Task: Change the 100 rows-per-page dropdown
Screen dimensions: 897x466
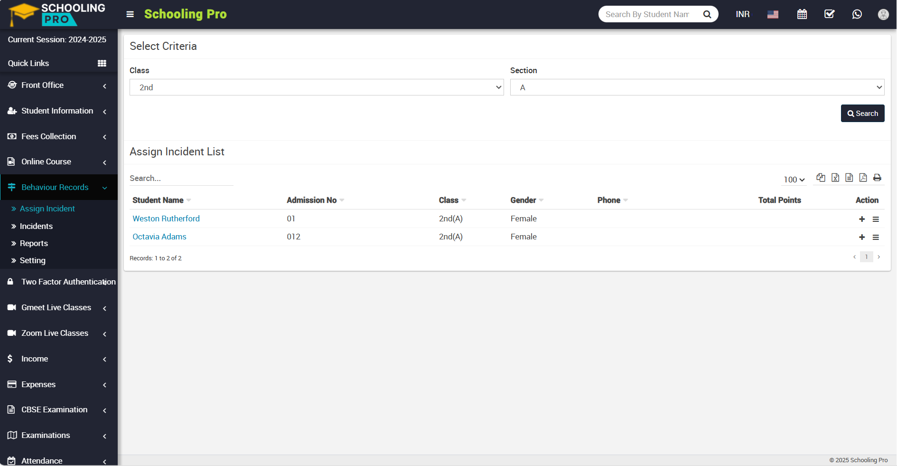Action: (x=794, y=180)
